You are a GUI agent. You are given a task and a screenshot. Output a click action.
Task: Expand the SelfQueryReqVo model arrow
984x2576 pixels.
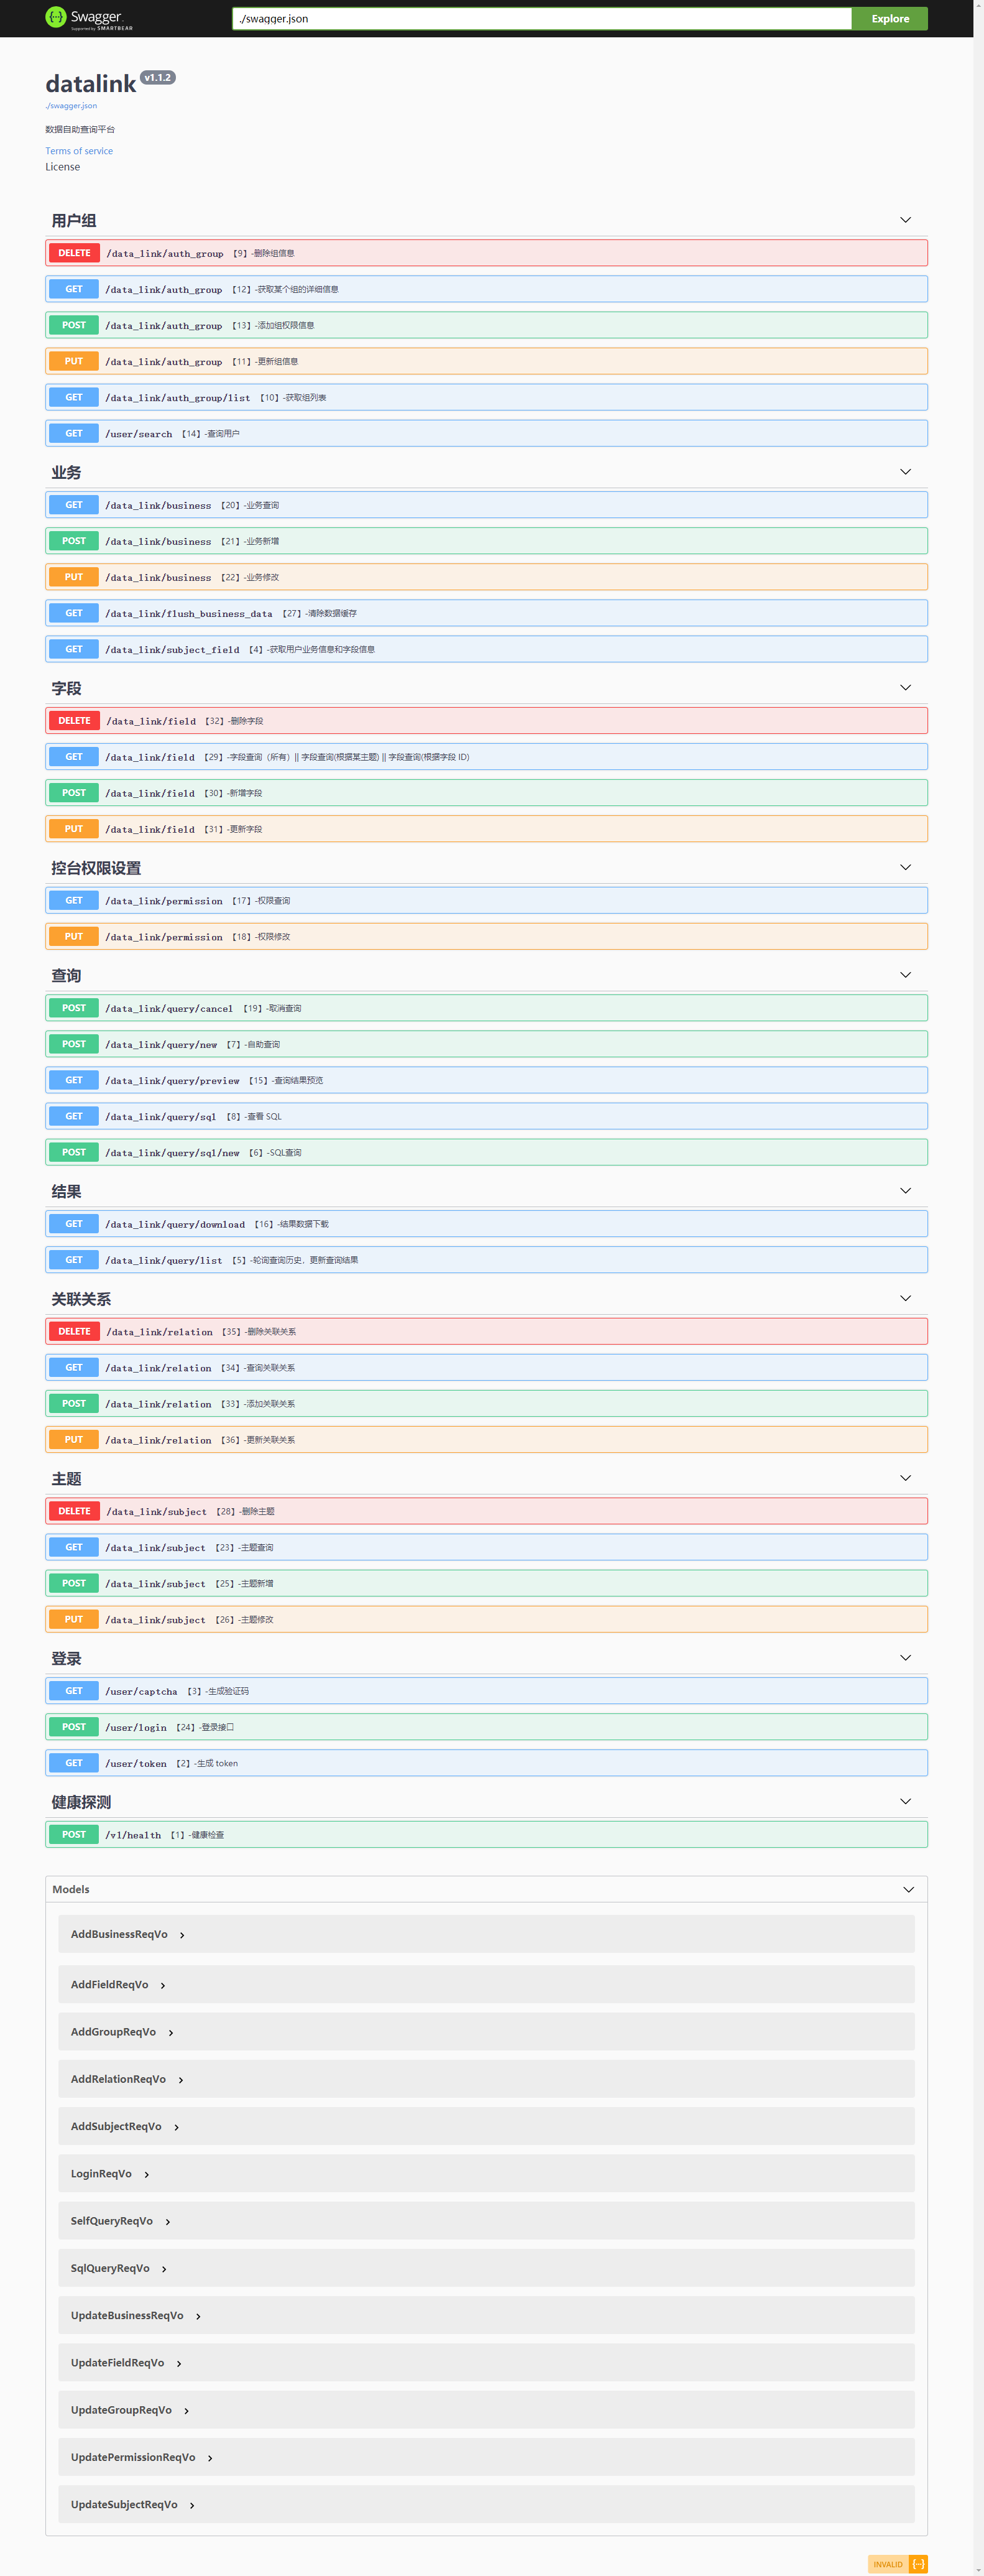point(168,2222)
